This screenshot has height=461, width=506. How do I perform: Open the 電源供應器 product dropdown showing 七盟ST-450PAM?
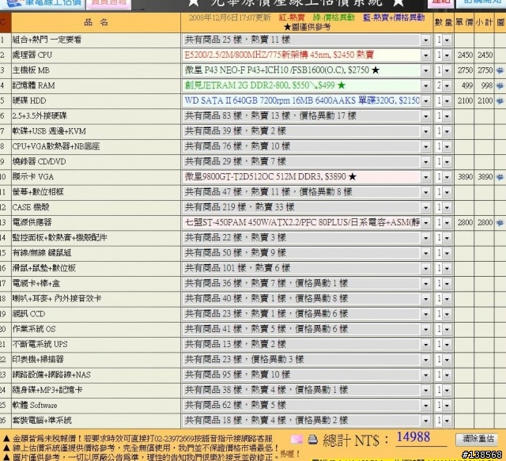[306, 222]
